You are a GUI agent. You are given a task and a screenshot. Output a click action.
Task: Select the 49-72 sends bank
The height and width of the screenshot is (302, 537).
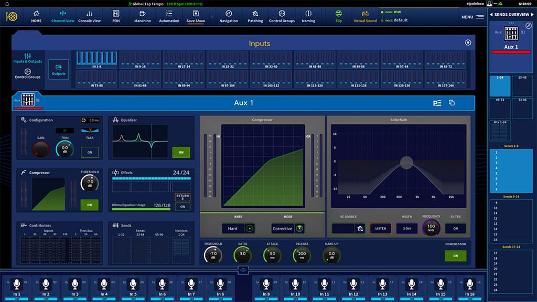[500, 108]
